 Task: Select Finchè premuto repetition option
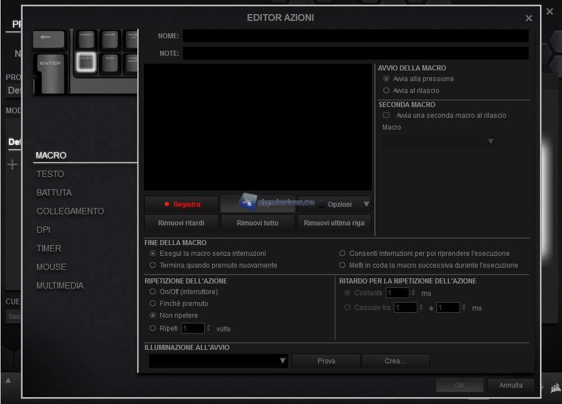tap(152, 304)
